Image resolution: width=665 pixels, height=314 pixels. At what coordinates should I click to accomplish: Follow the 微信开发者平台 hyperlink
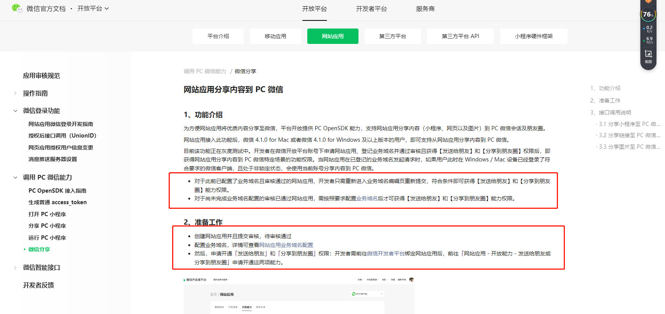click(x=386, y=254)
